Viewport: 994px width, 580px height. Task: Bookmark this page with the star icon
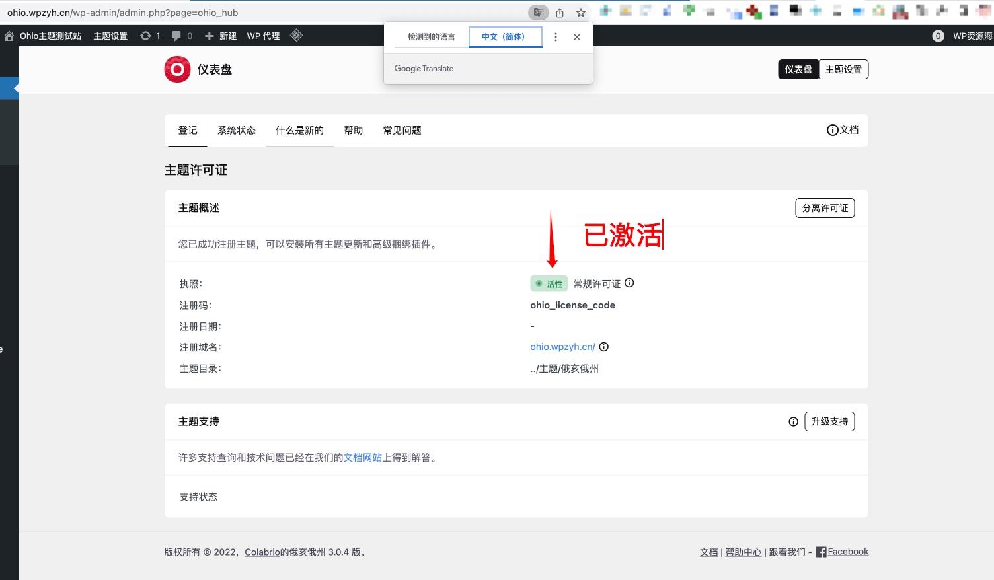pyautogui.click(x=581, y=13)
